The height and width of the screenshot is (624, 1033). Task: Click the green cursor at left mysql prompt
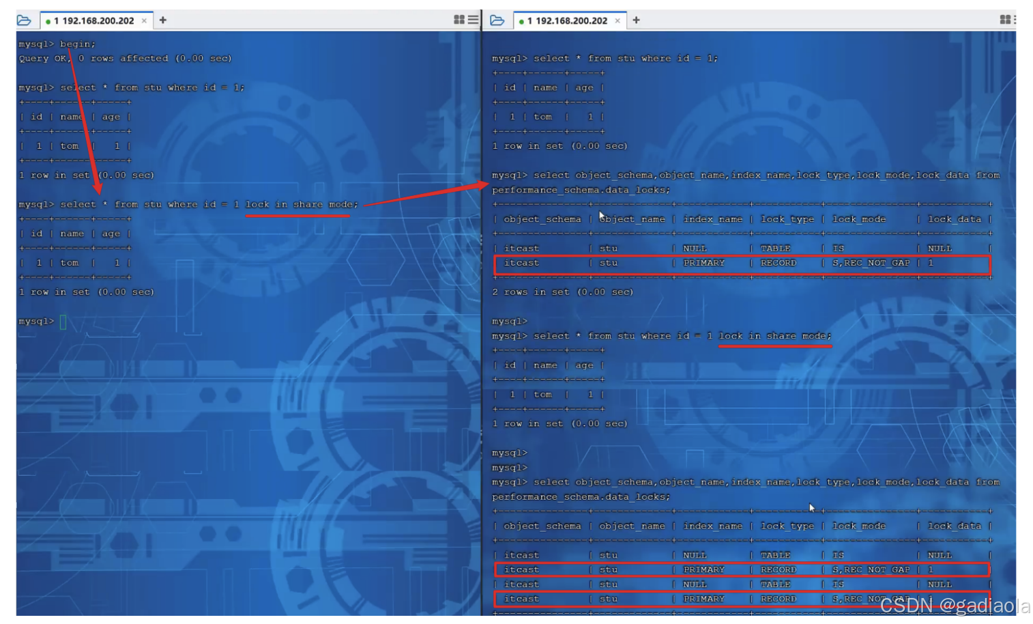(x=63, y=322)
